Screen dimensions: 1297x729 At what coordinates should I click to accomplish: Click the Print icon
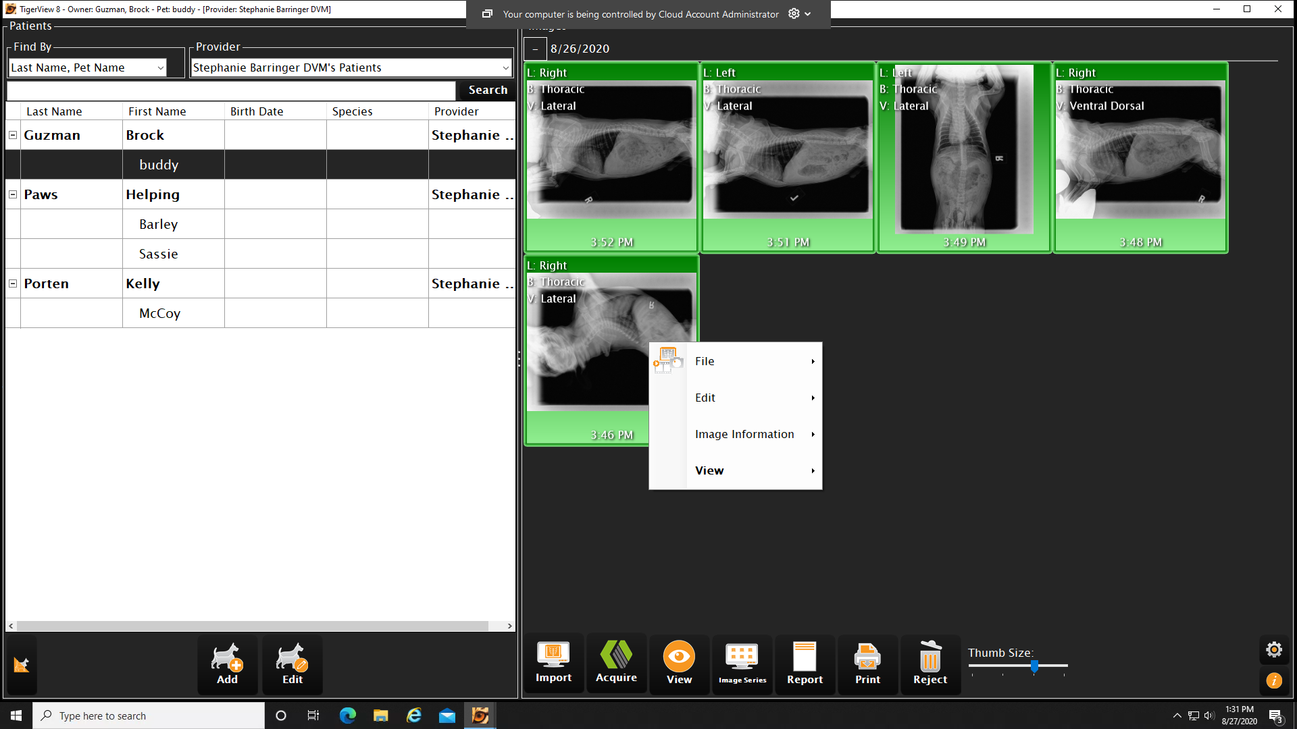click(x=867, y=663)
